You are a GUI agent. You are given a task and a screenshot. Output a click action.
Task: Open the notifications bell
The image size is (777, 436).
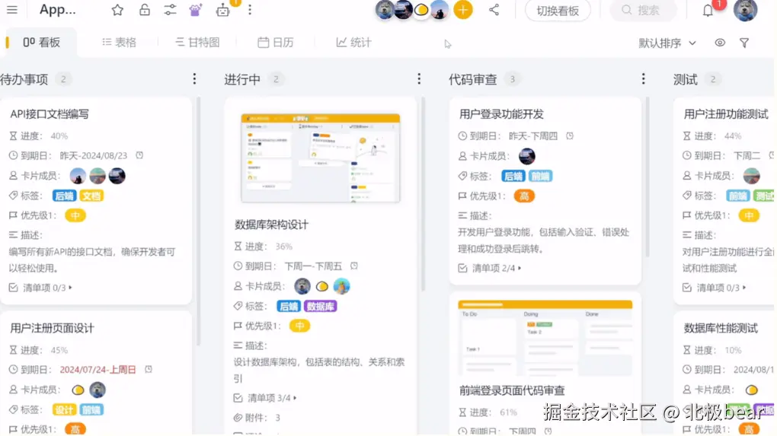point(708,11)
